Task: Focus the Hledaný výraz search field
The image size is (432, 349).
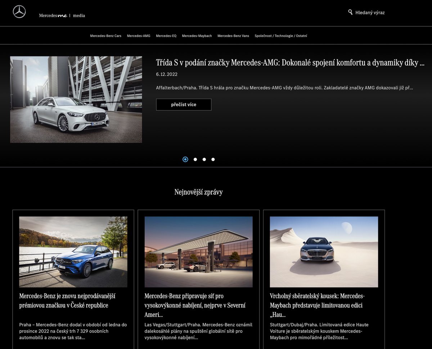Action: pyautogui.click(x=370, y=13)
